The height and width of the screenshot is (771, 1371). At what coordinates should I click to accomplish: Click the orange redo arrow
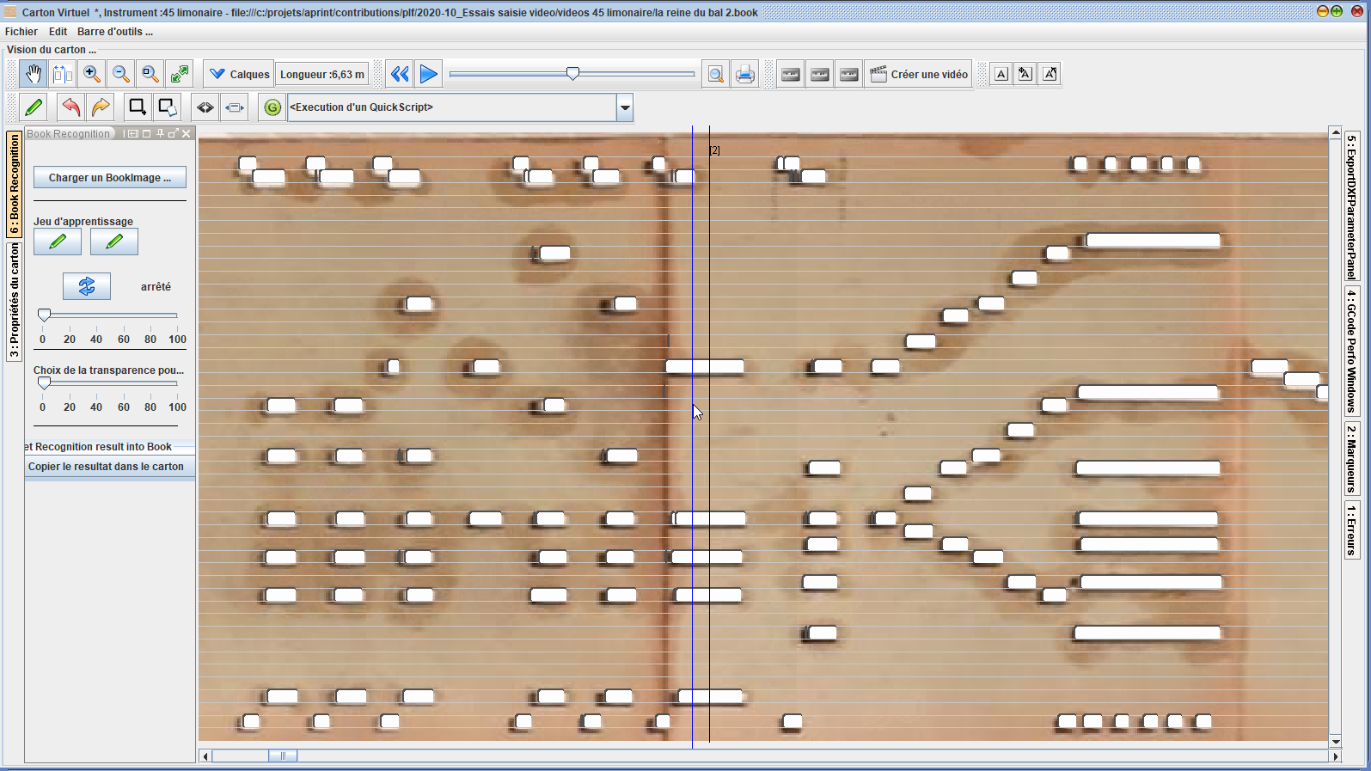pos(101,107)
